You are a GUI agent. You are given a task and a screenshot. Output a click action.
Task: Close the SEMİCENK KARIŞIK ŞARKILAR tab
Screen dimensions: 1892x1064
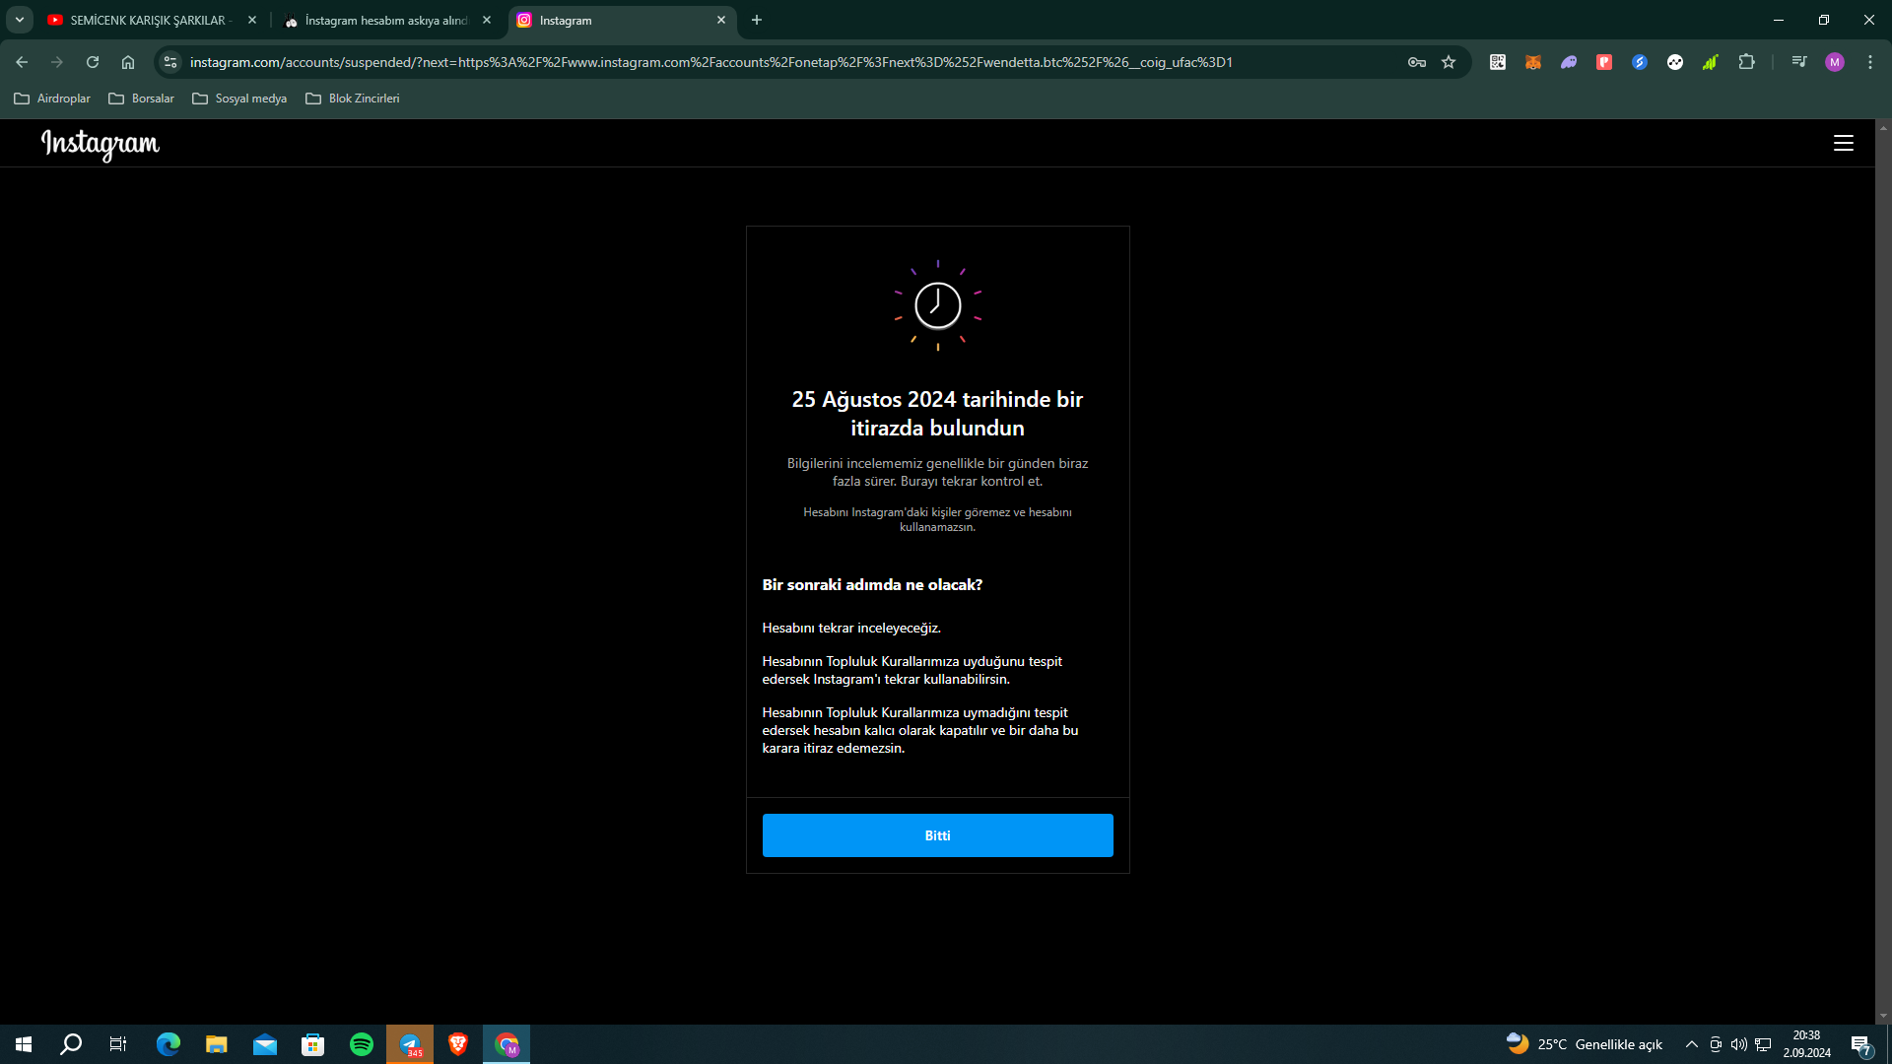point(252,20)
